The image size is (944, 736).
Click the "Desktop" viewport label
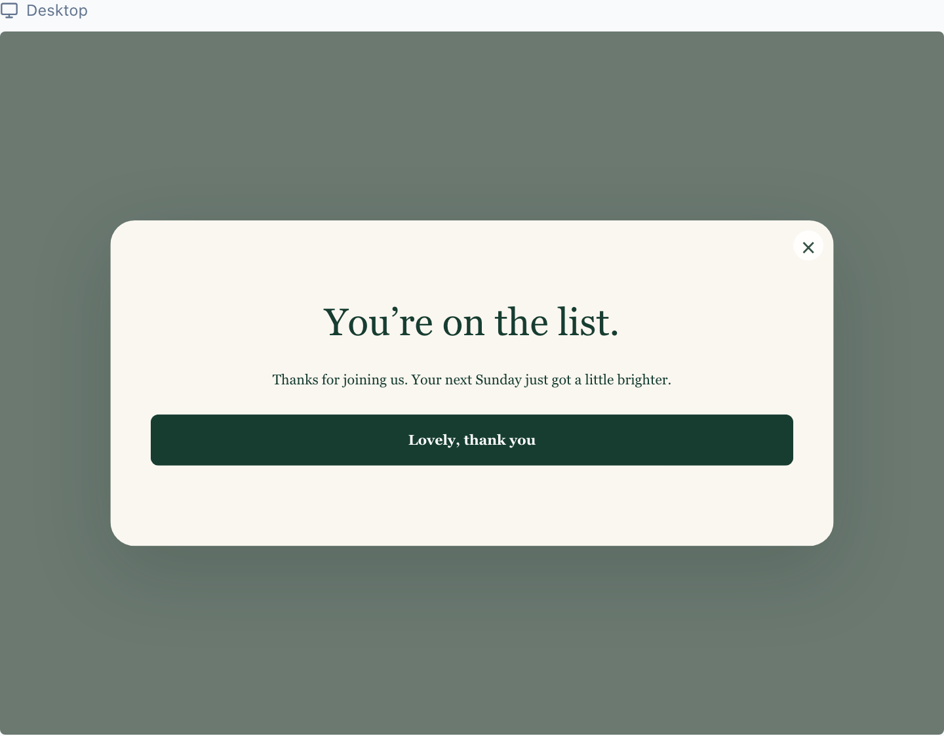tap(57, 10)
